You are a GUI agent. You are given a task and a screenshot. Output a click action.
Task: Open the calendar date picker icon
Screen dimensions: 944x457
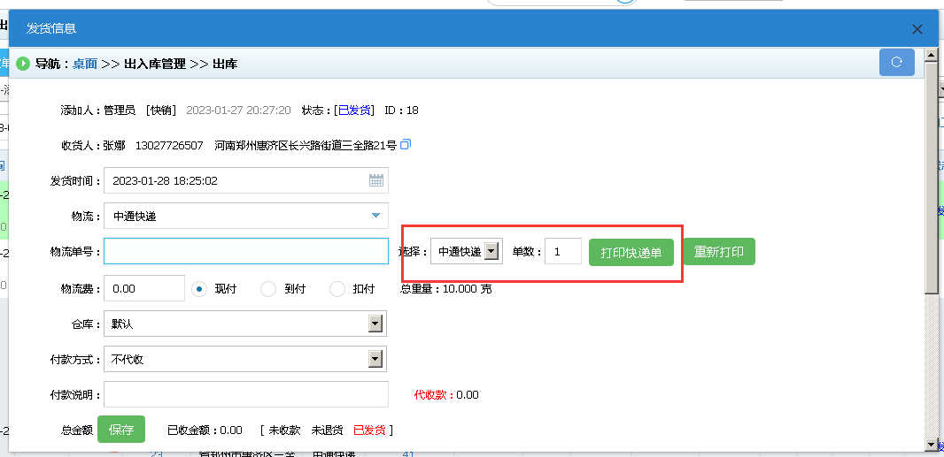point(376,180)
